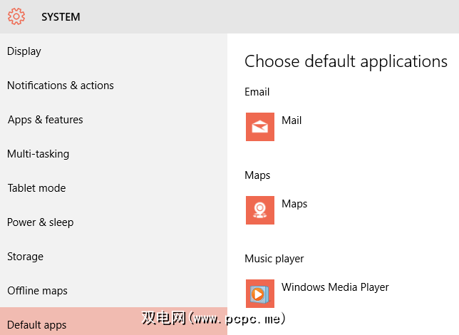Change default Maps app label
459x335 pixels.
click(x=294, y=204)
